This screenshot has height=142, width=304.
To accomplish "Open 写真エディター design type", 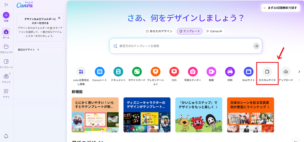I will click(193, 74).
